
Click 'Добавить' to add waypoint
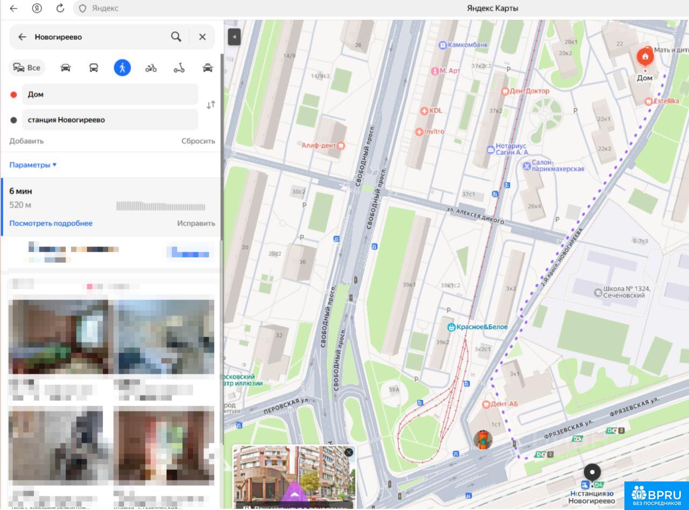tap(26, 141)
